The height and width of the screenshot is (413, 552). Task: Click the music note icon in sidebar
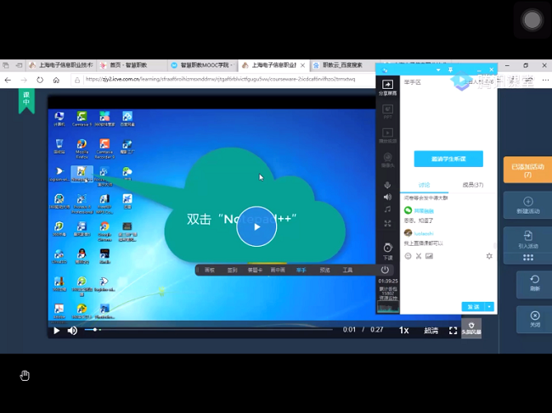click(x=387, y=209)
